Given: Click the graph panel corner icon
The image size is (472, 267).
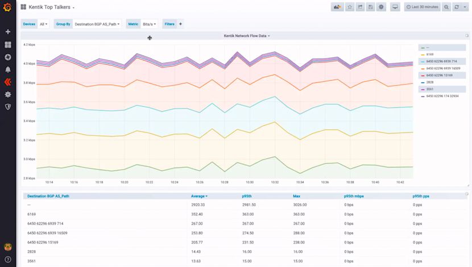Looking at the screenshot, I should (x=467, y=36).
